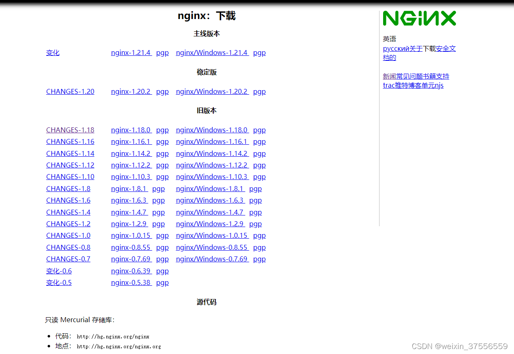Open CHANGES-1.4 link
Image resolution: width=514 pixels, height=354 pixels.
pos(68,212)
